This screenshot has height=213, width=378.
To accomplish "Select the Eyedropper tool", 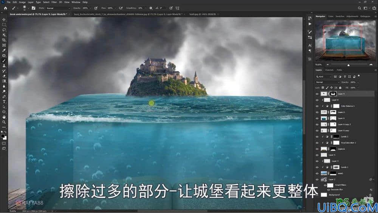I will (4, 50).
